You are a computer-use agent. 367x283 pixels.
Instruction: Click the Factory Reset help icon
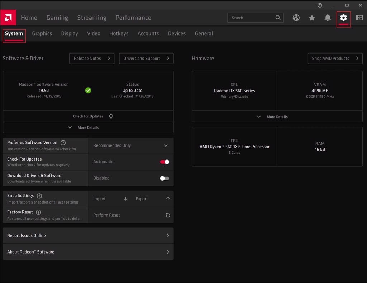38,212
